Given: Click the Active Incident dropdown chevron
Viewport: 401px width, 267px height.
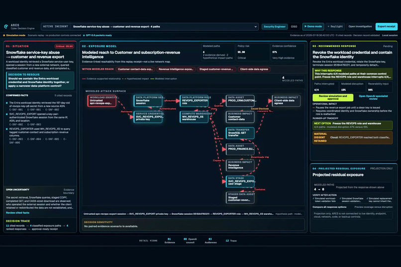Looking at the screenshot, I should pyautogui.click(x=255, y=26).
